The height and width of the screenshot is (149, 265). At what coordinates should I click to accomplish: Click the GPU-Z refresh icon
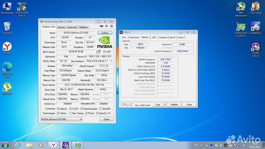[106, 26]
